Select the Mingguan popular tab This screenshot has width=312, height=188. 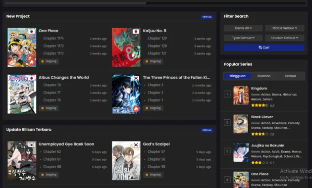click(237, 76)
